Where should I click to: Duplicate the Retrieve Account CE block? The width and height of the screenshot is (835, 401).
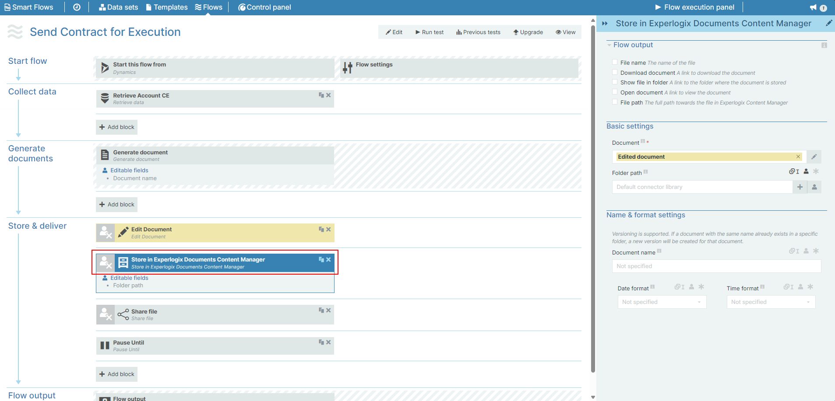point(321,95)
